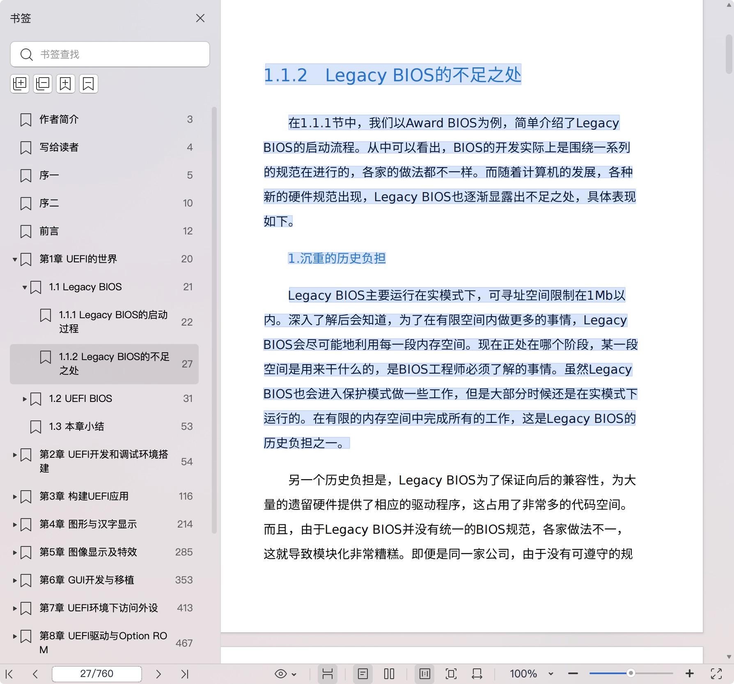Screen dimensions: 734x684
Task: Fit page to window icon
Action: tap(451, 674)
